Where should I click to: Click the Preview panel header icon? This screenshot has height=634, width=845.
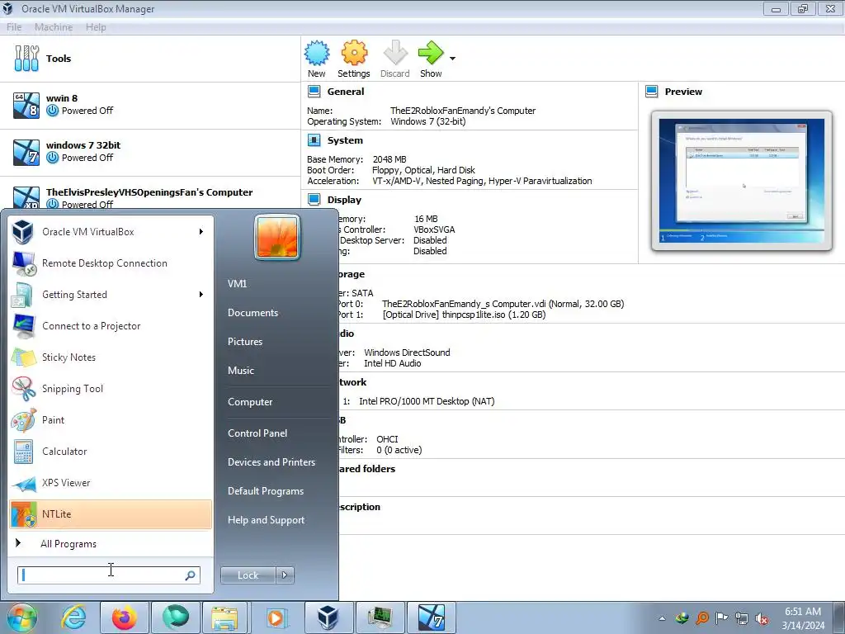pos(652,92)
